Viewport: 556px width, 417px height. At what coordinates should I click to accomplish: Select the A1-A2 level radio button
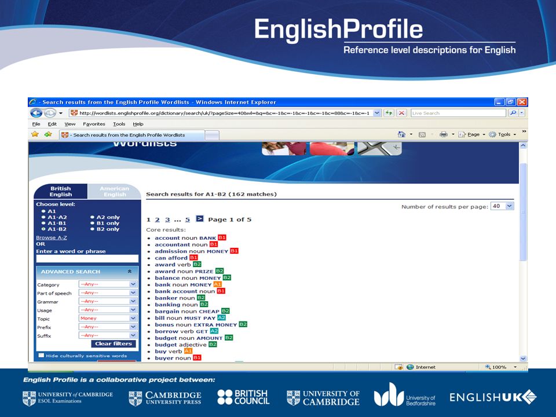pos(43,217)
